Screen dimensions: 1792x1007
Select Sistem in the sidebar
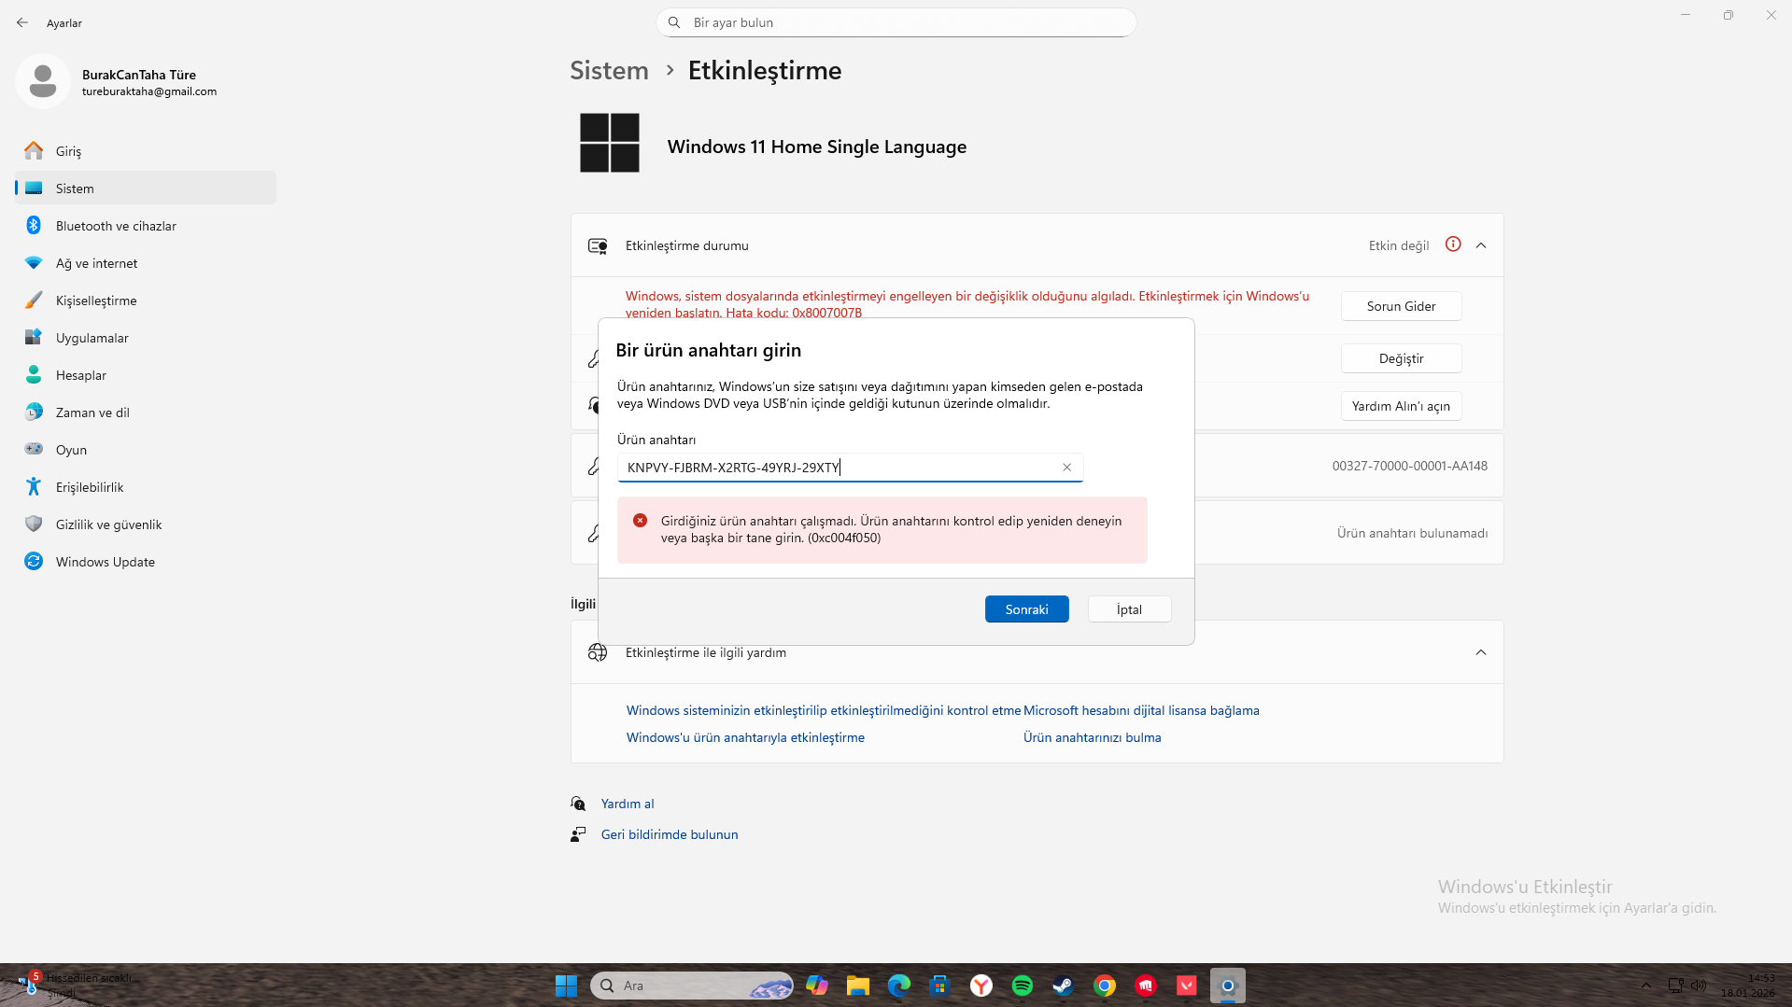146,188
